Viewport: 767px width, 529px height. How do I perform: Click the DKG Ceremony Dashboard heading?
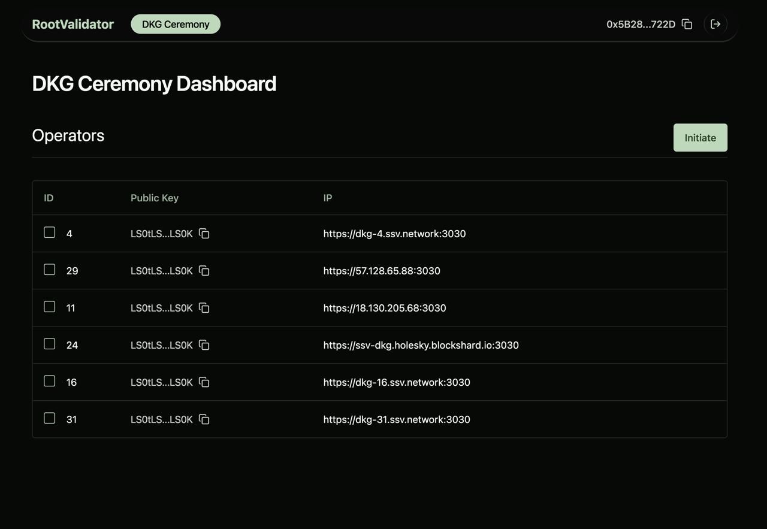[x=154, y=84]
